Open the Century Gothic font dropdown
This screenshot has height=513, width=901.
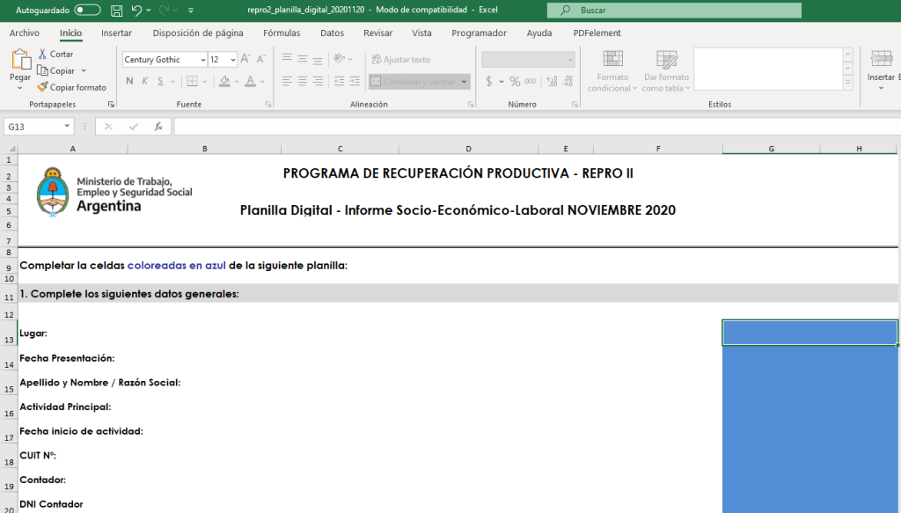[201, 60]
